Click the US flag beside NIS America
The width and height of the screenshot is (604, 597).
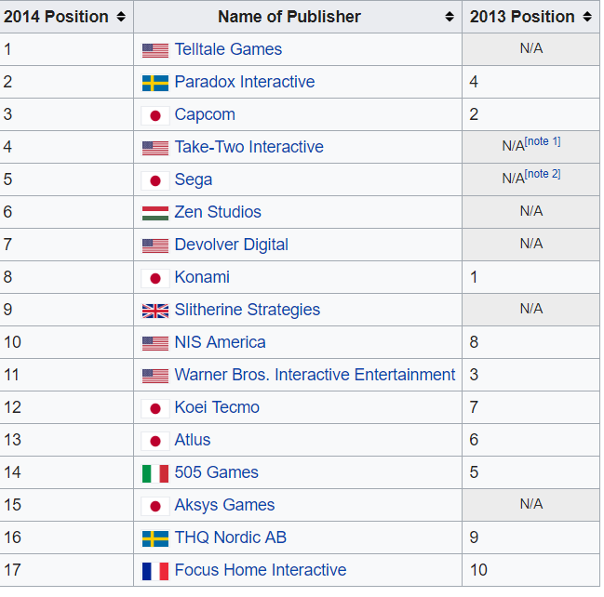155,343
